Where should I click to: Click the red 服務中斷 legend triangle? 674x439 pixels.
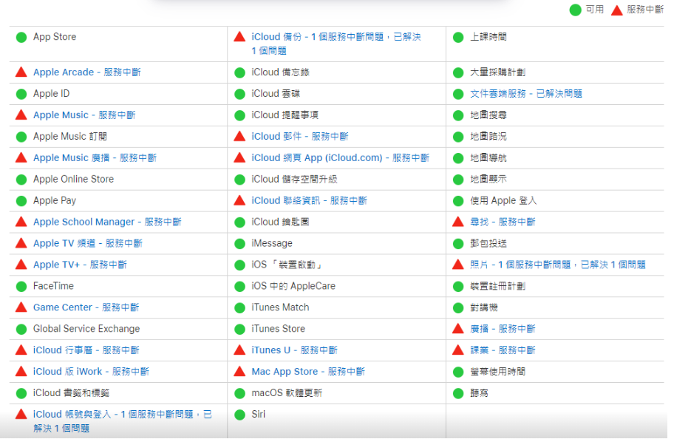click(x=616, y=10)
